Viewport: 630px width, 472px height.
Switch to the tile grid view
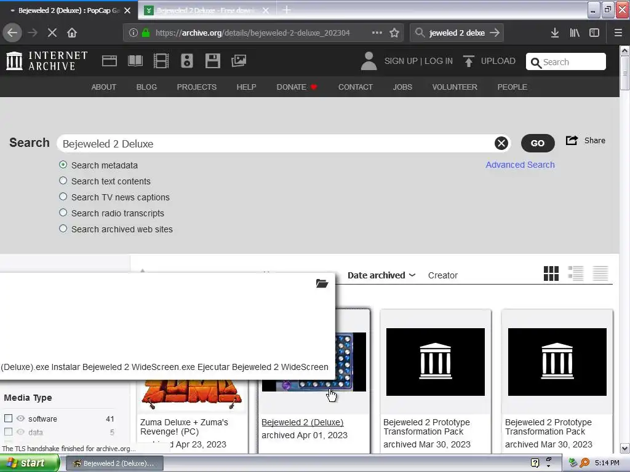(551, 273)
